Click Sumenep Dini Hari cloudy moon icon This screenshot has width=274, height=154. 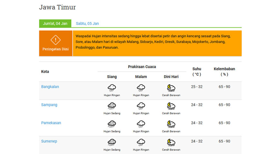[x=171, y=142]
